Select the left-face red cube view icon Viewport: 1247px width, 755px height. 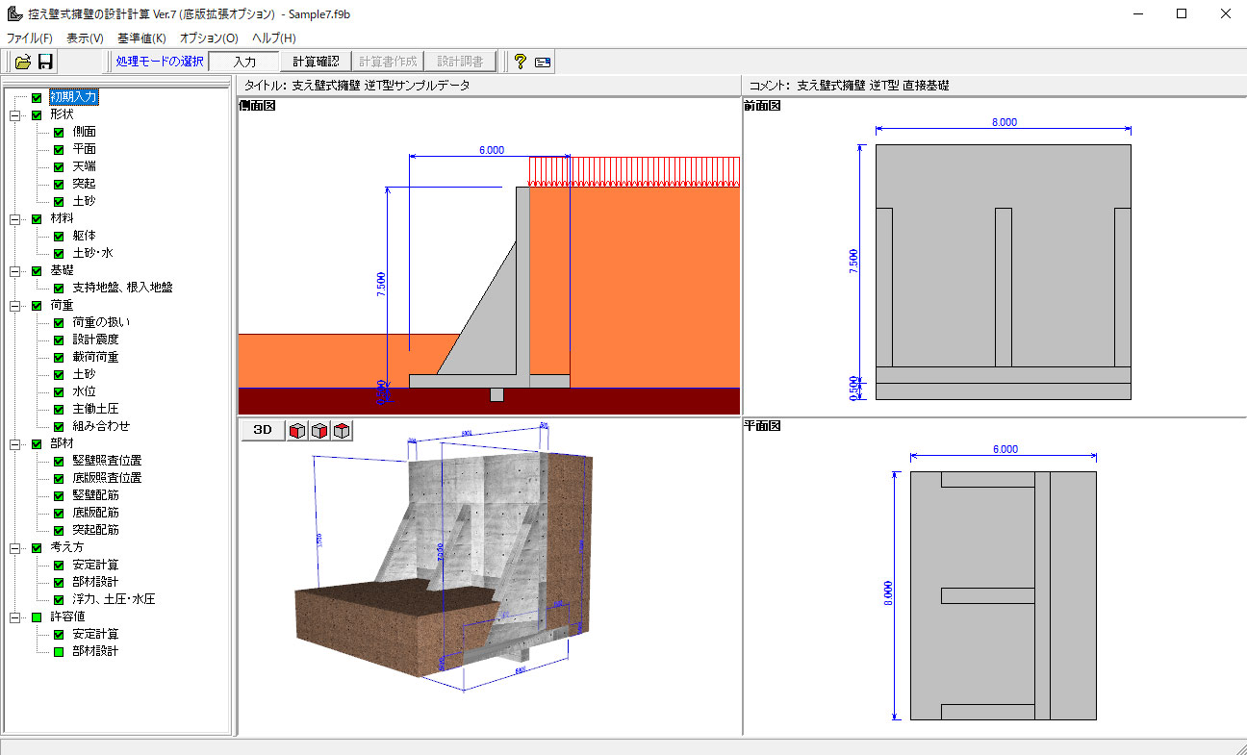(x=297, y=430)
